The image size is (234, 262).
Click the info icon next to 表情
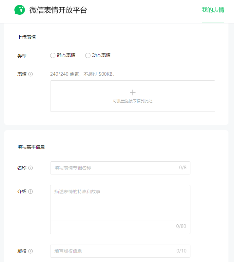(x=30, y=74)
